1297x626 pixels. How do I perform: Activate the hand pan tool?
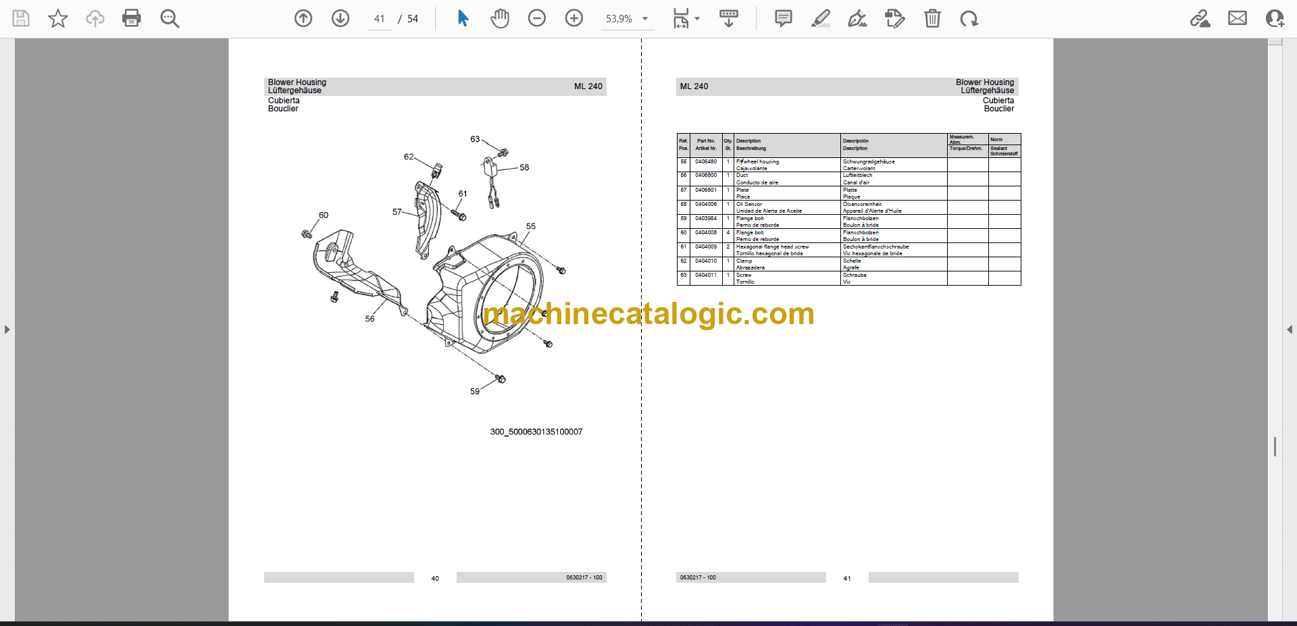(500, 18)
